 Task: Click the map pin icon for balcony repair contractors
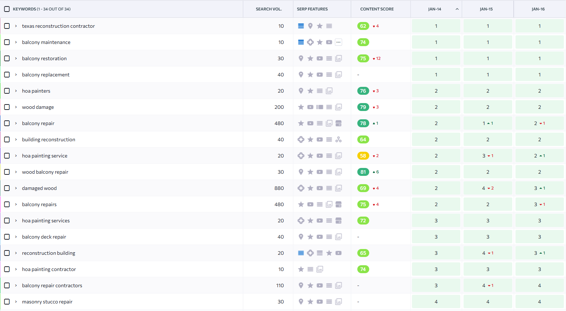[301, 285]
